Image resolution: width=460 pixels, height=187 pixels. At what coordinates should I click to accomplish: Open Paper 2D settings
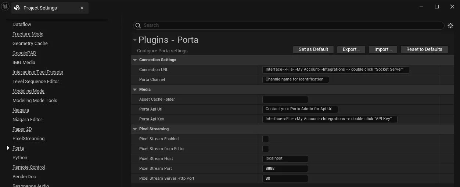[22, 129]
